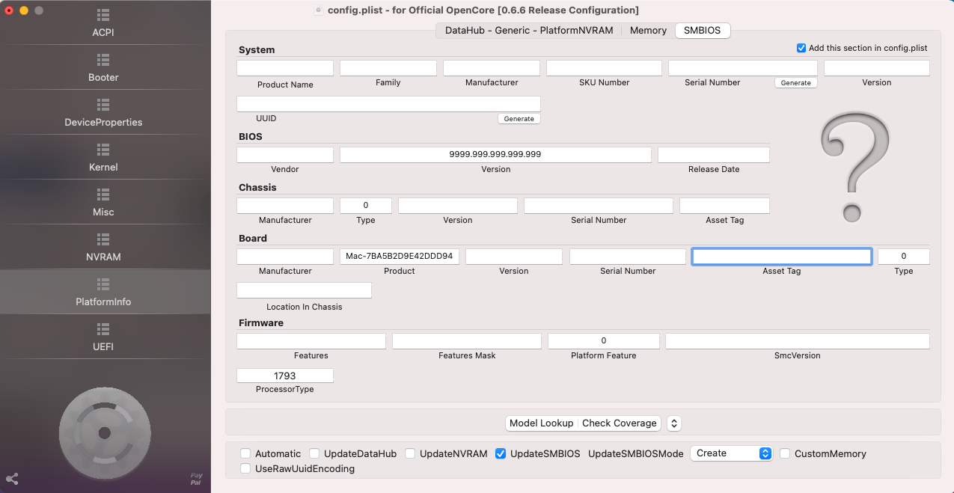This screenshot has width=954, height=493.
Task: Click the Board Serial Number field
Action: point(628,257)
